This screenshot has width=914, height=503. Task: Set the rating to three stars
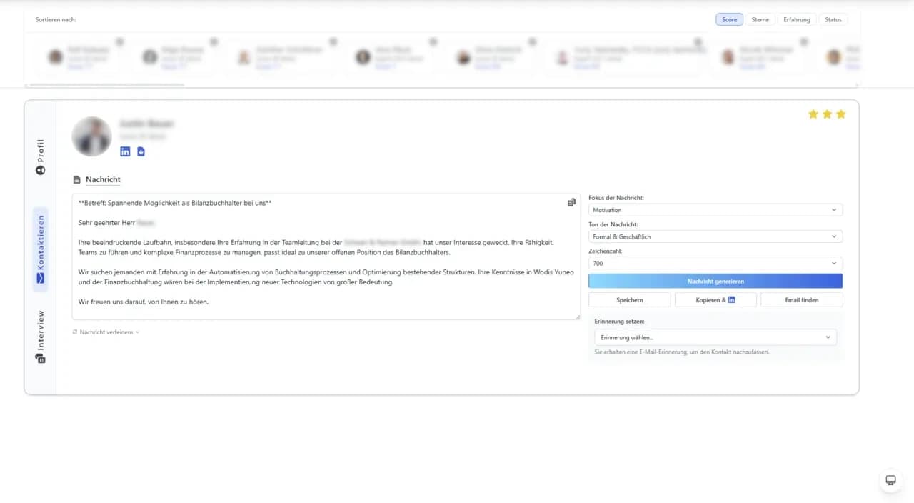pos(840,114)
